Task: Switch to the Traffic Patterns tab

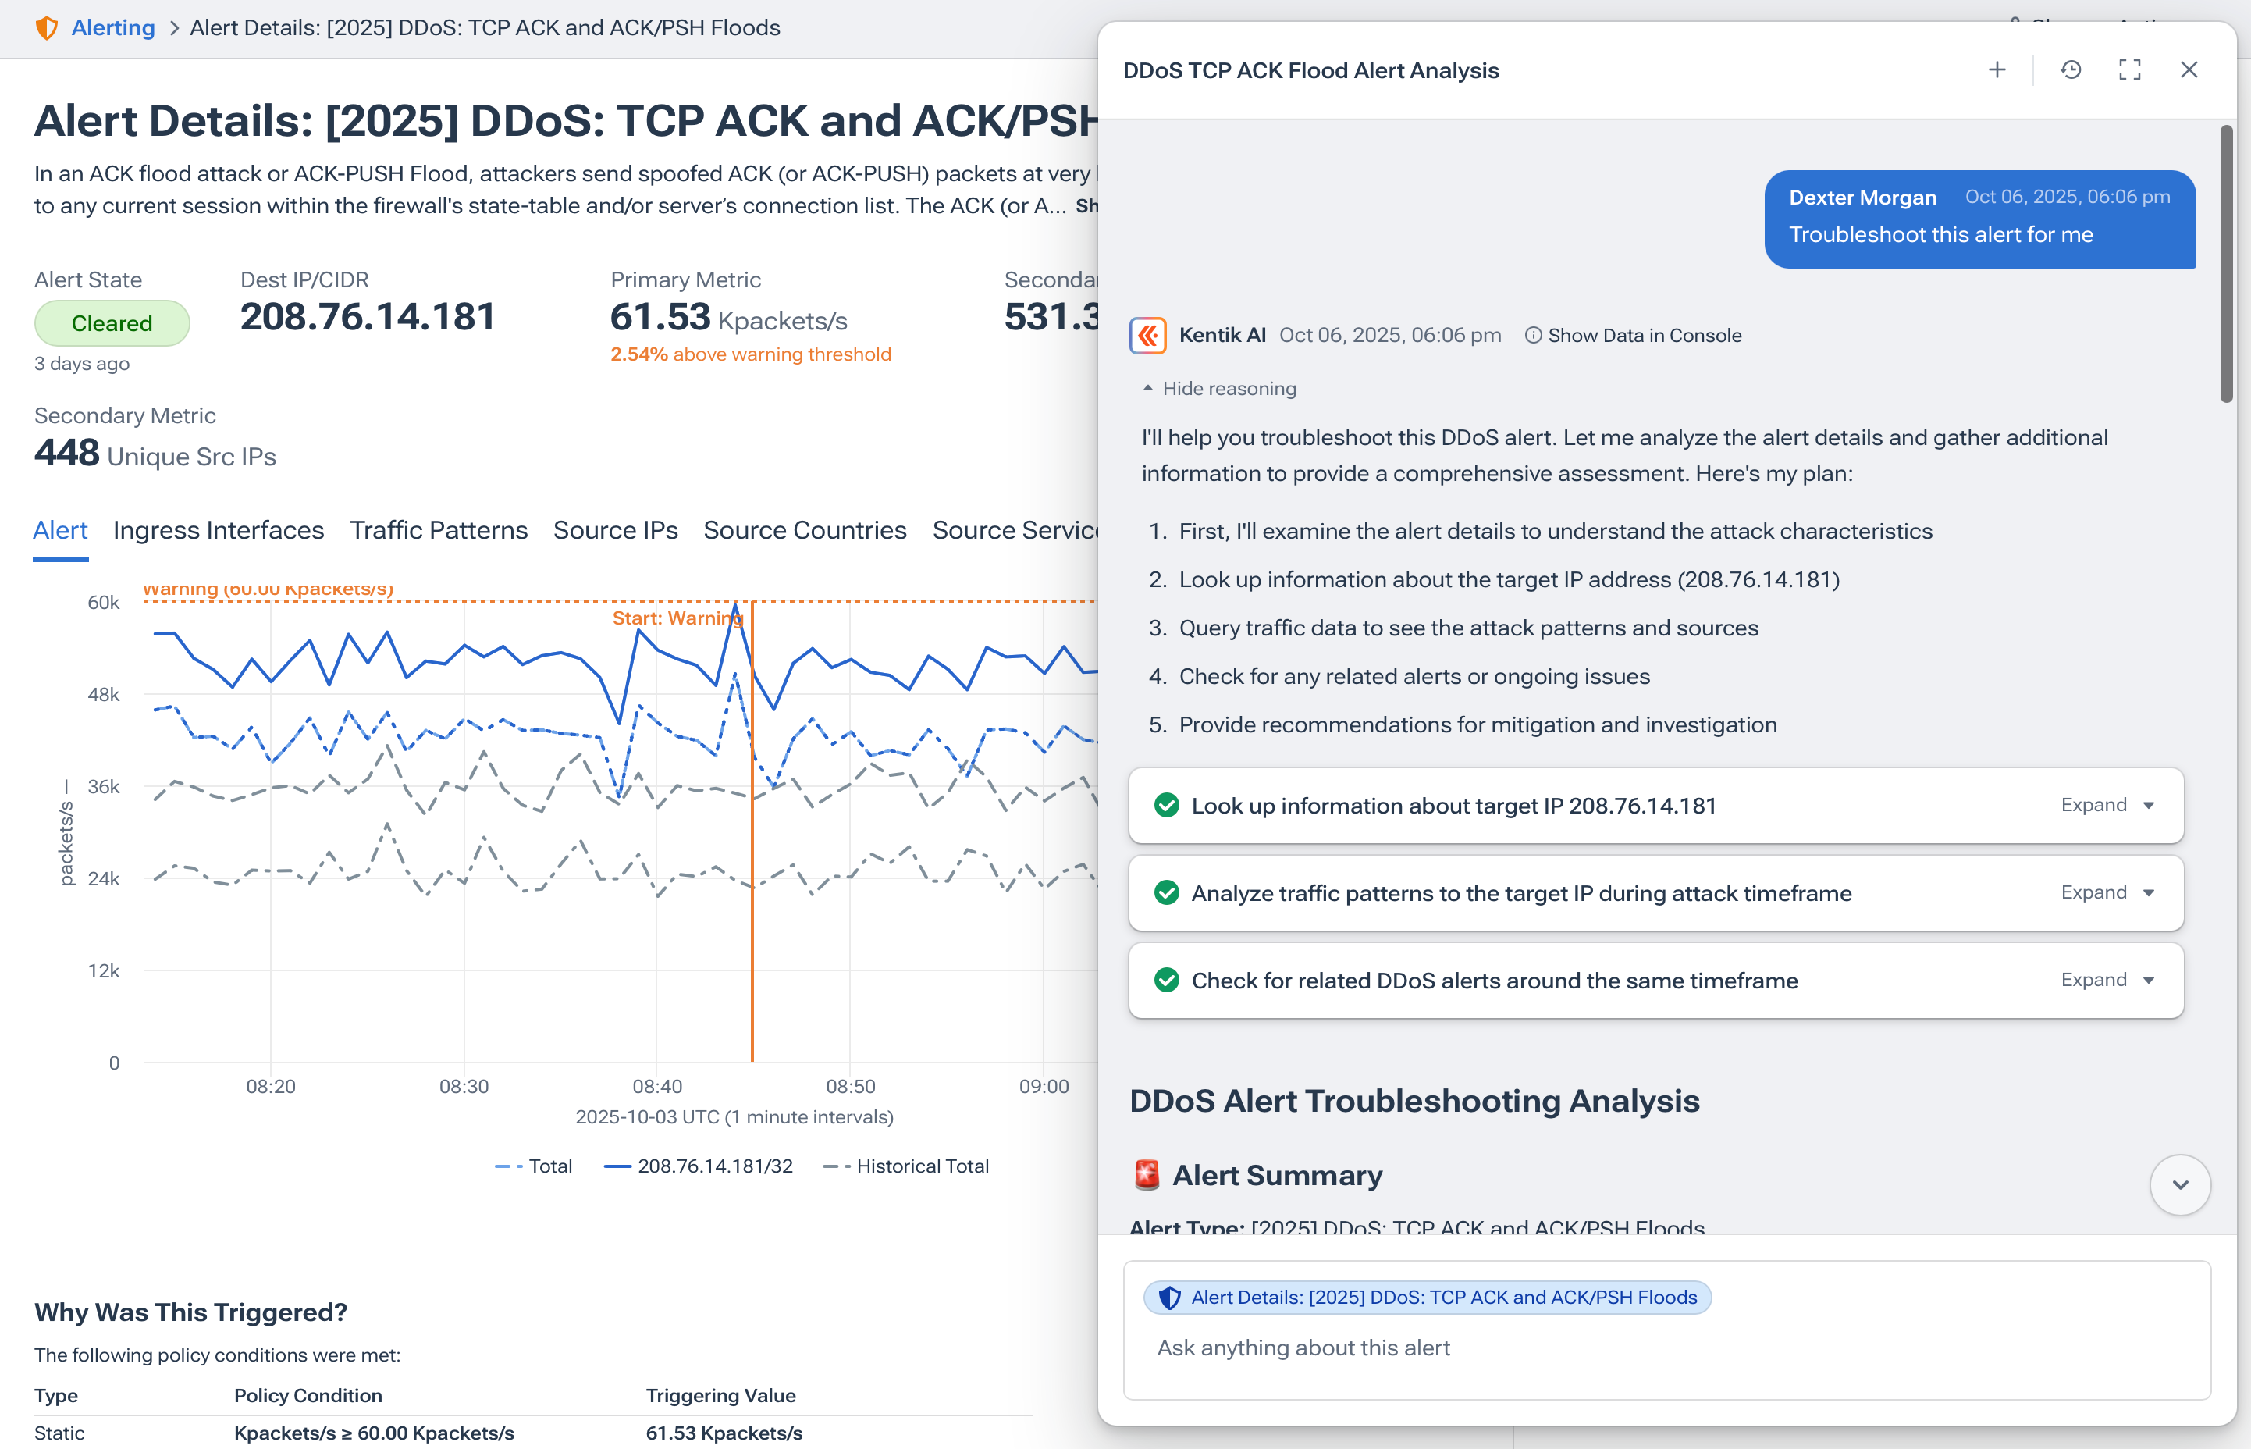Action: [x=437, y=530]
